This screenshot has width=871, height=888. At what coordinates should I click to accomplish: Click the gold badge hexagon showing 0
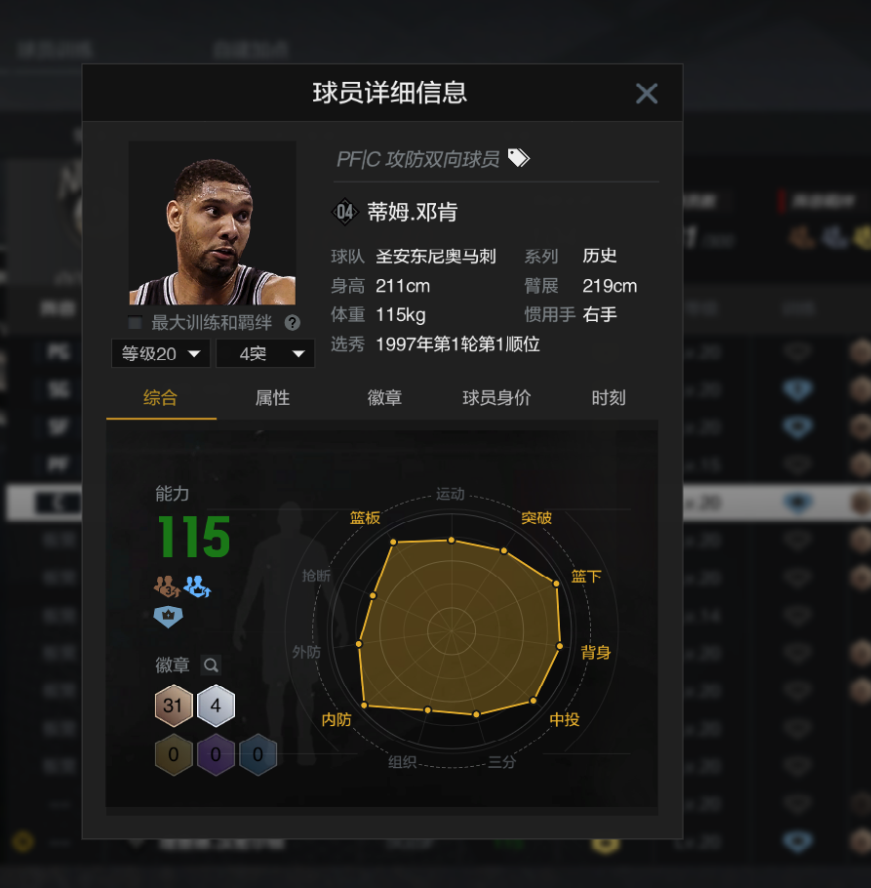click(174, 754)
